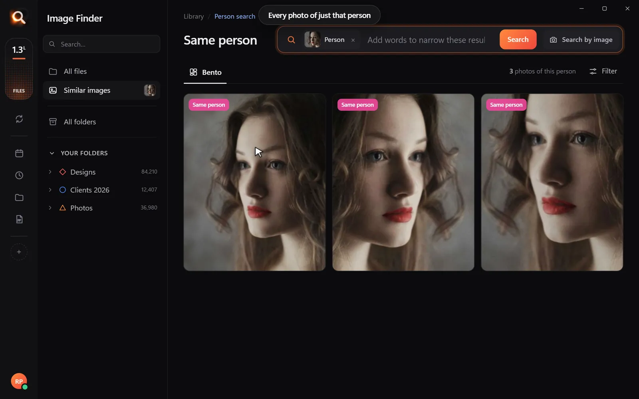Screen dimensions: 639x399
Task: Open the PDF document icon in rail
Action: [x=19, y=219]
